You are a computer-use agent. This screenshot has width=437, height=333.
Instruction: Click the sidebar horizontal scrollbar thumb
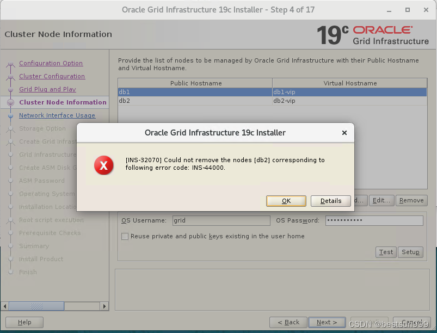36,306
